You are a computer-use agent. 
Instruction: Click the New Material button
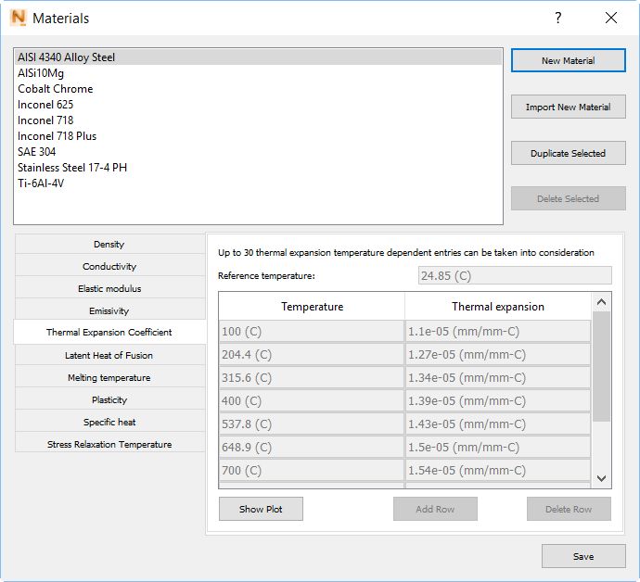click(569, 60)
